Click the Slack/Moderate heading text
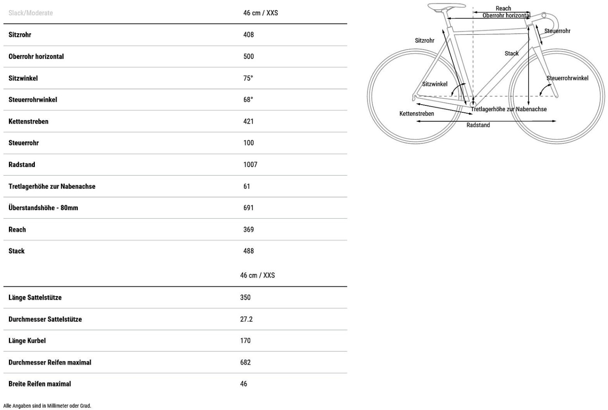The image size is (608, 410). click(x=31, y=13)
